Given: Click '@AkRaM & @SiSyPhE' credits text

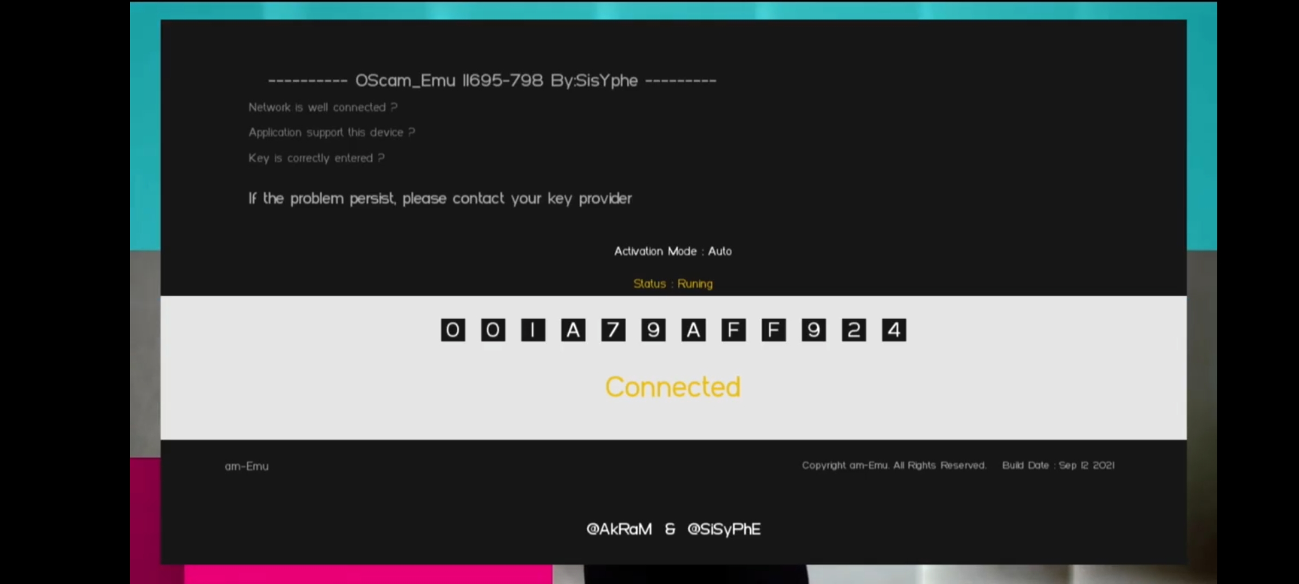Looking at the screenshot, I should pyautogui.click(x=673, y=529).
